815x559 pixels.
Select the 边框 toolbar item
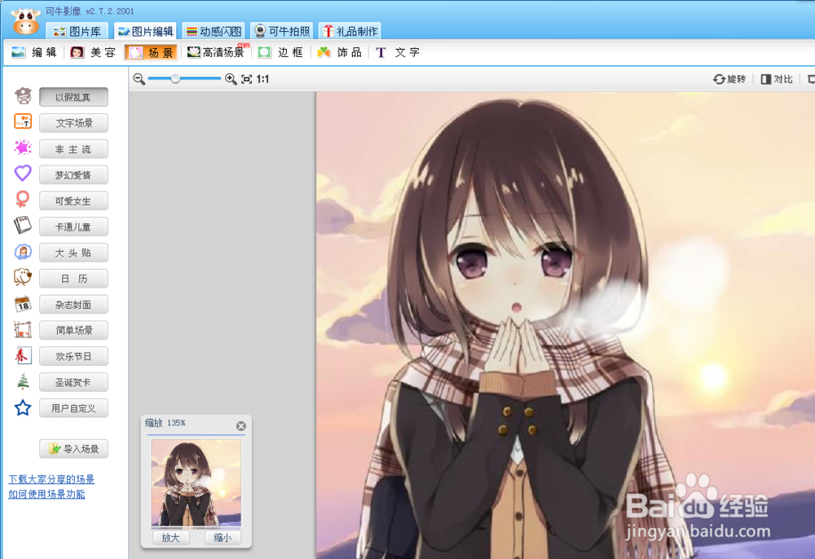280,52
